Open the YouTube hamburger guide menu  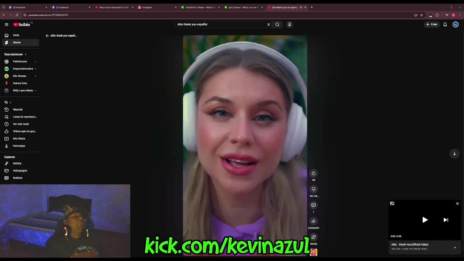tap(7, 24)
